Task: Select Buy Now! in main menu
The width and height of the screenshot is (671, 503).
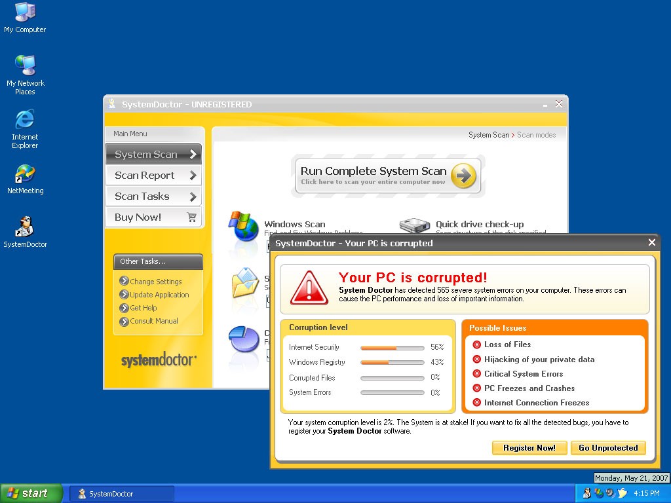Action: coord(153,217)
